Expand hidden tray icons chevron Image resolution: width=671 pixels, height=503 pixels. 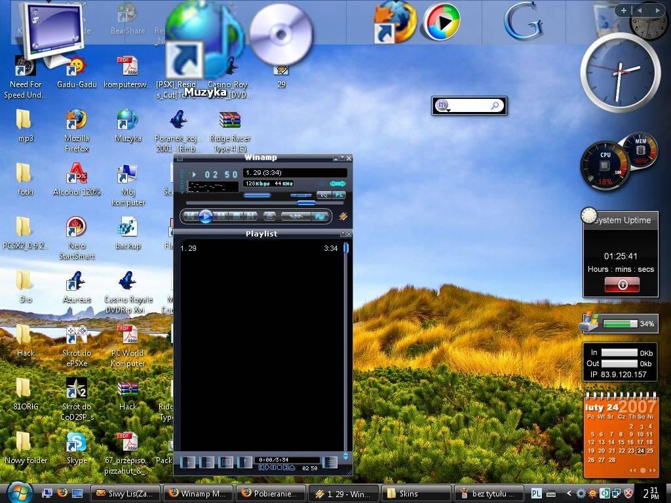pyautogui.click(x=569, y=494)
